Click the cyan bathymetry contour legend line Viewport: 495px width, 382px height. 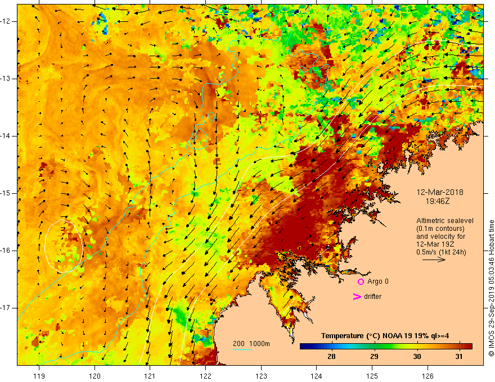(242, 349)
